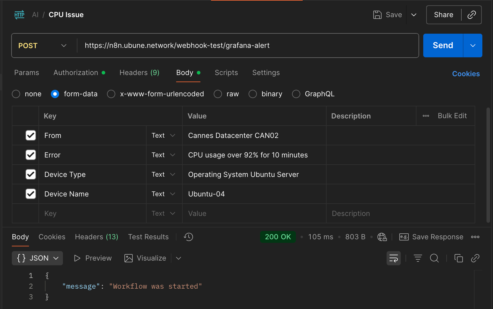Copy the response body to clipboard
This screenshot has height=309, width=493.
[x=458, y=258]
